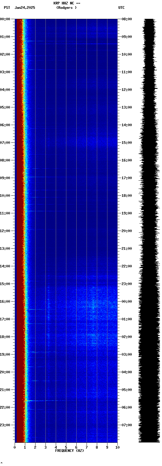Click the 18:00 PST time label
162x466 pixels.
tap(5, 337)
